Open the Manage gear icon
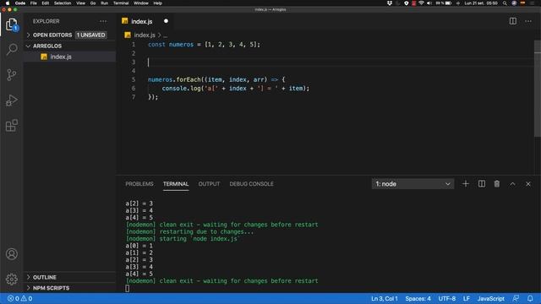Screen dimensions: 541x304 [x=11, y=280]
